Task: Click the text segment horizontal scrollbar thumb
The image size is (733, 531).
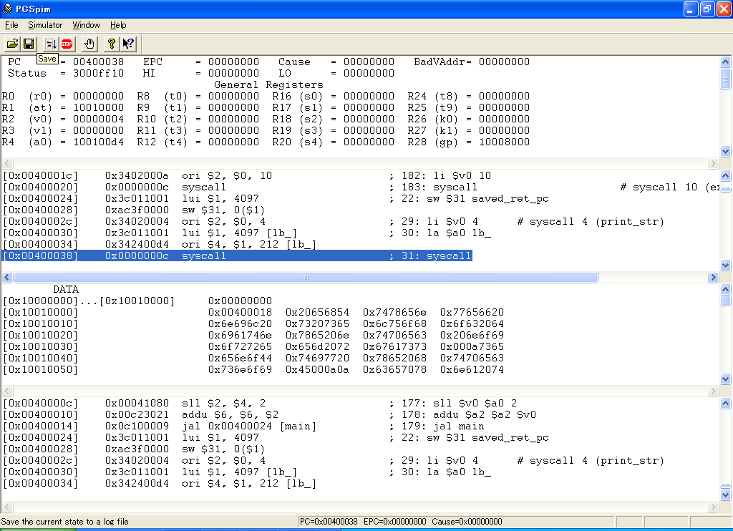Action: click(306, 278)
